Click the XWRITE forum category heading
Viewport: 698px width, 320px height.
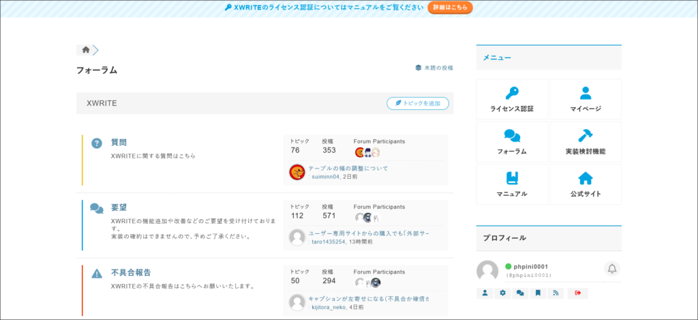pyautogui.click(x=102, y=104)
